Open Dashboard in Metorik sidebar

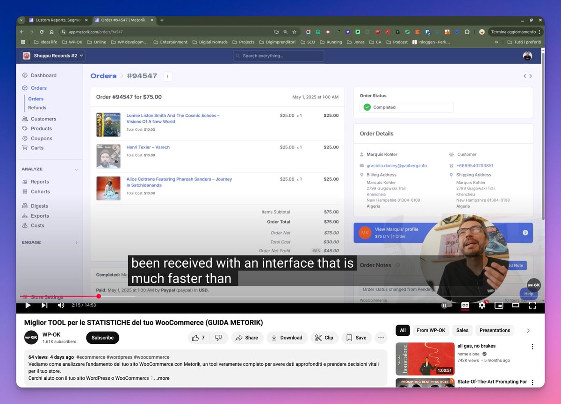point(43,75)
